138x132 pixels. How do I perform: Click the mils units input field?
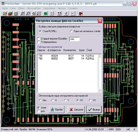[x=75, y=39]
